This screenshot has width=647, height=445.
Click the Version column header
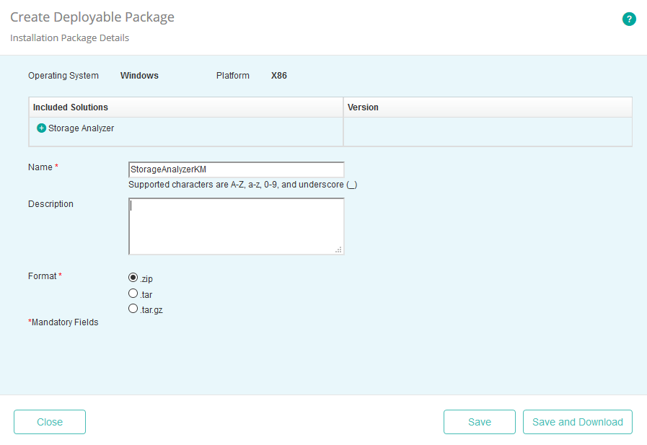(x=363, y=107)
